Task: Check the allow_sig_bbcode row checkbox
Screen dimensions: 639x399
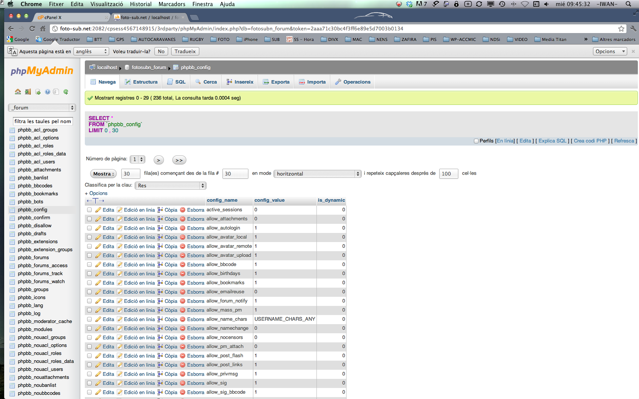Action: pos(89,392)
